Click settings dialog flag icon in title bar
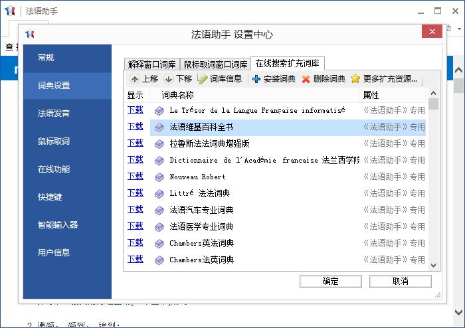Screen dimensions: 465x328 30,34
